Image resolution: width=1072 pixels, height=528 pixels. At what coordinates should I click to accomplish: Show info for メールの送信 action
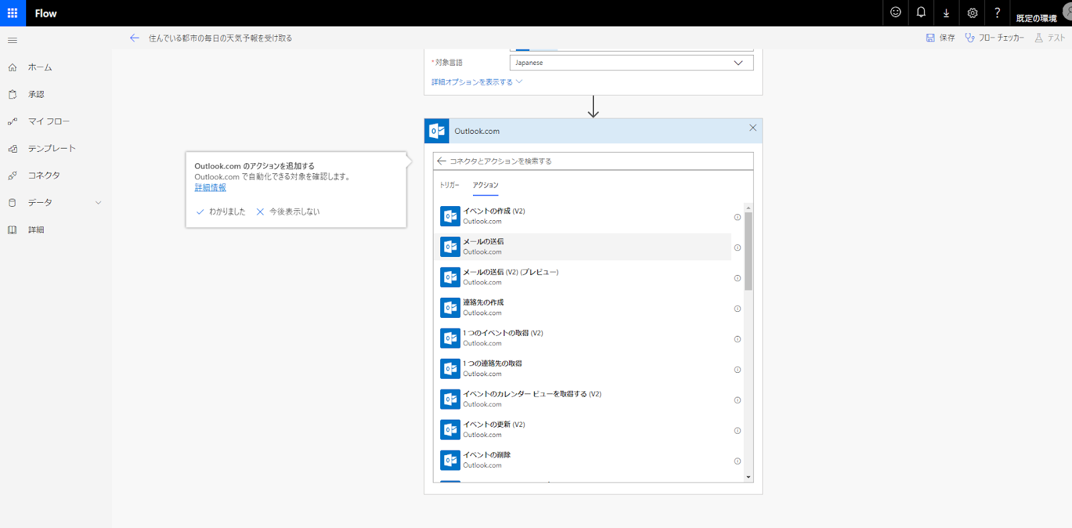738,248
